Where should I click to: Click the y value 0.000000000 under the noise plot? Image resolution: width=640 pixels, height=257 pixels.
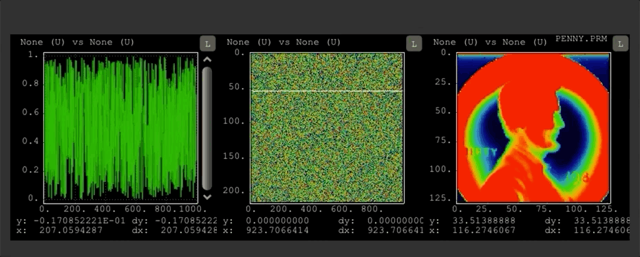pyautogui.click(x=277, y=221)
